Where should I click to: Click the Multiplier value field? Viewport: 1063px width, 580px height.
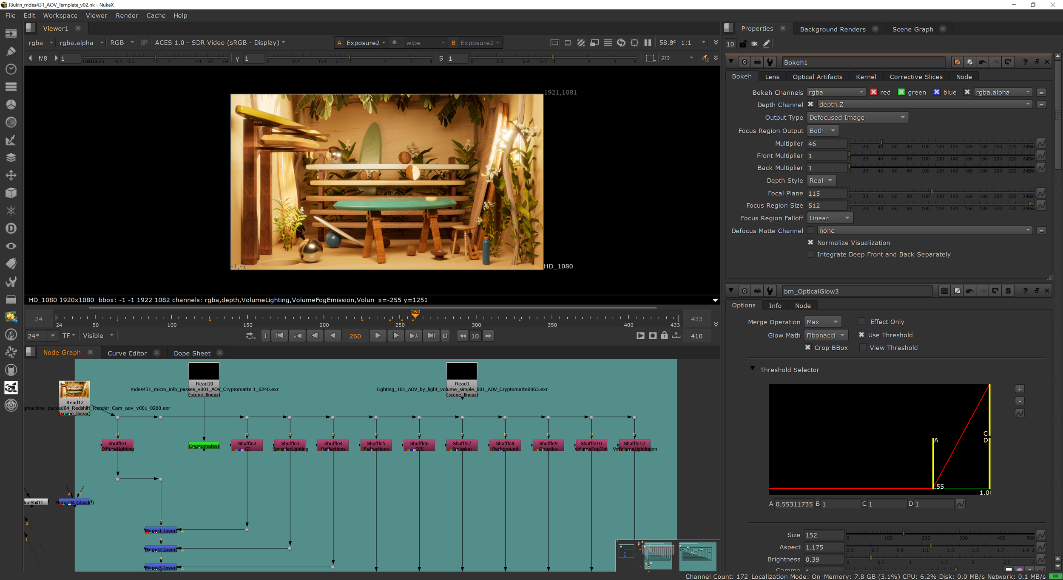826,144
